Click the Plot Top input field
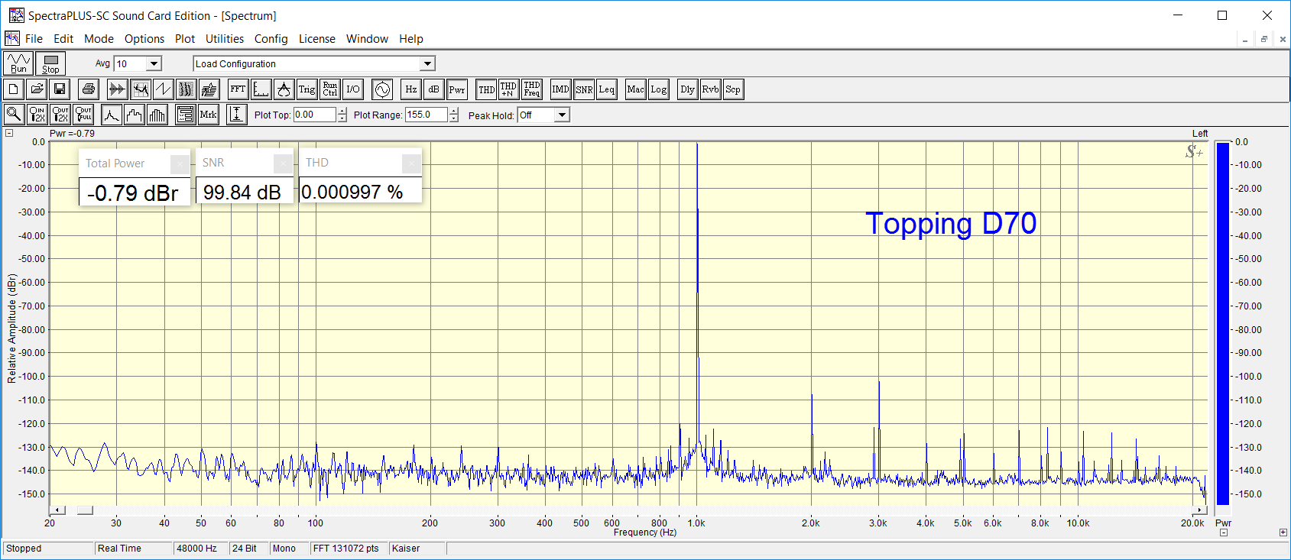 tap(314, 115)
